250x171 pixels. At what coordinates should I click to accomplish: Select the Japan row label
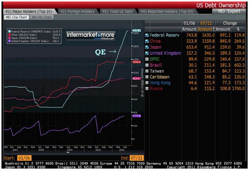(x=155, y=47)
